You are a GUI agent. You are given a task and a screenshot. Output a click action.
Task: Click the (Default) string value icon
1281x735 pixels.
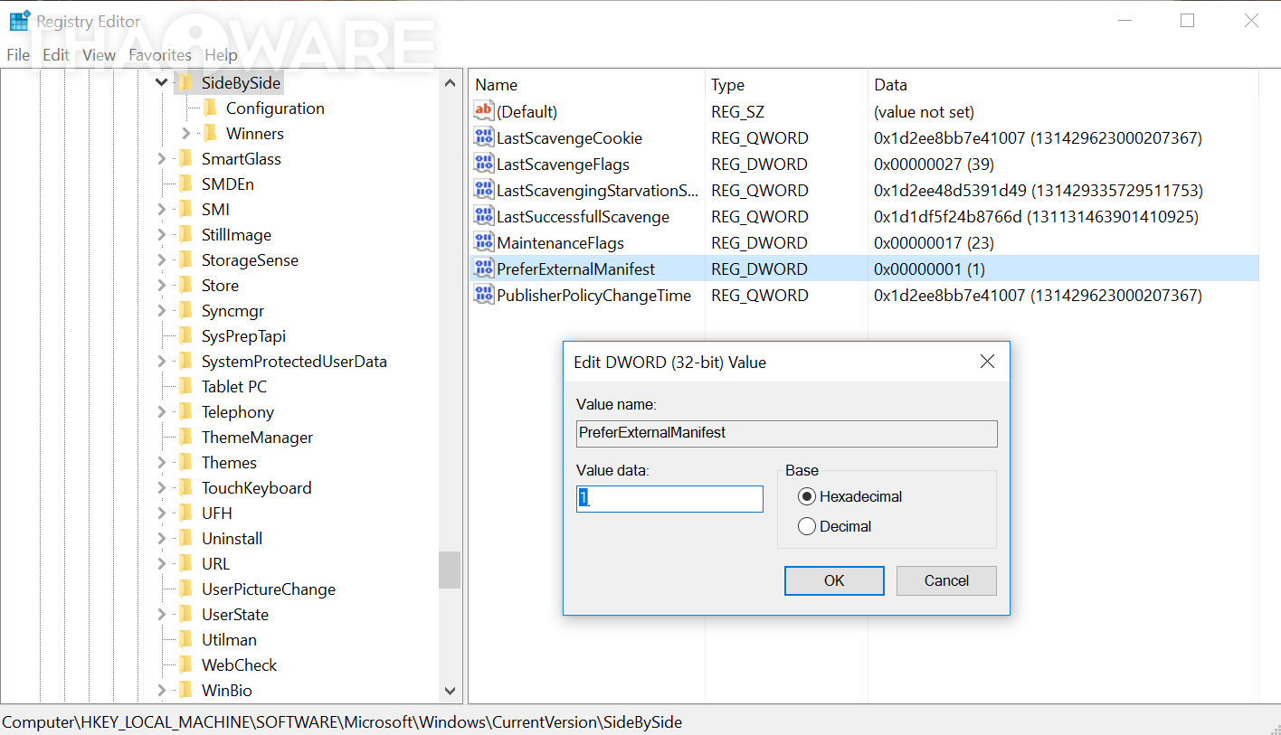pyautogui.click(x=484, y=112)
